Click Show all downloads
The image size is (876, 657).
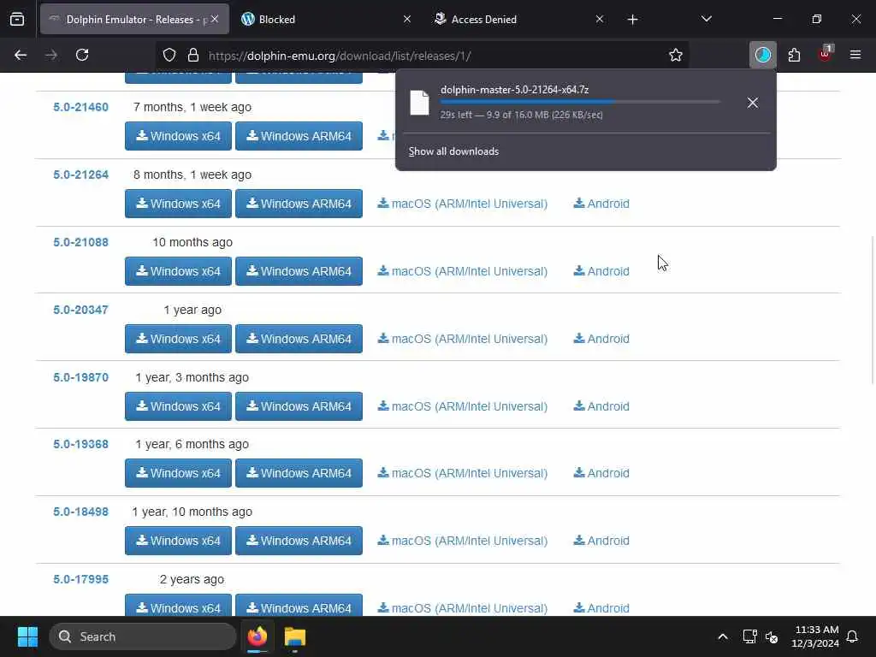[x=453, y=151]
